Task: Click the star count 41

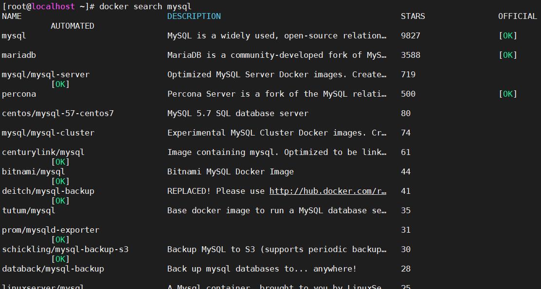Action: click(406, 191)
